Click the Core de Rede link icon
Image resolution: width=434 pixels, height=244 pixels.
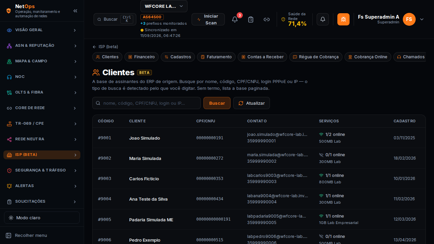(x=9, y=108)
